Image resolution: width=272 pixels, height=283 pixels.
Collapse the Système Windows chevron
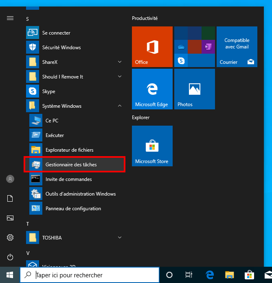pyautogui.click(x=120, y=106)
